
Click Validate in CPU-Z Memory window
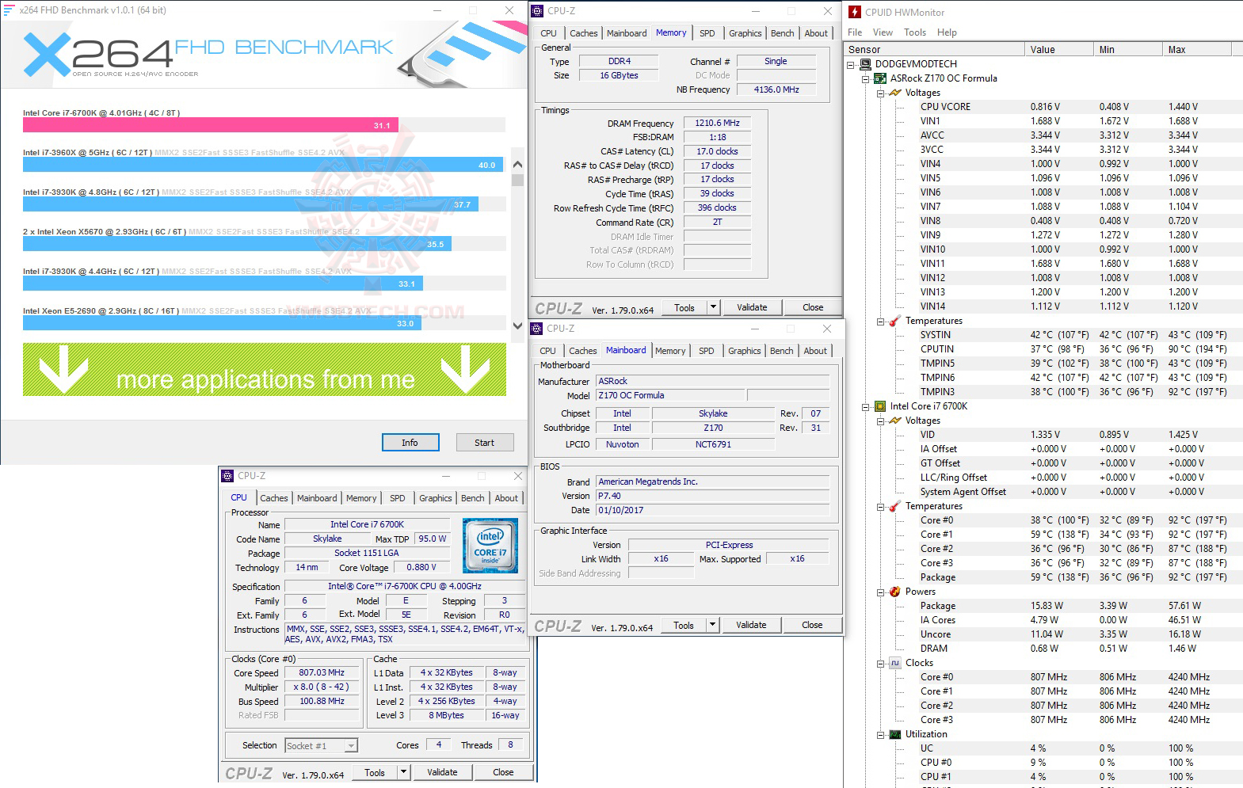pos(752,307)
